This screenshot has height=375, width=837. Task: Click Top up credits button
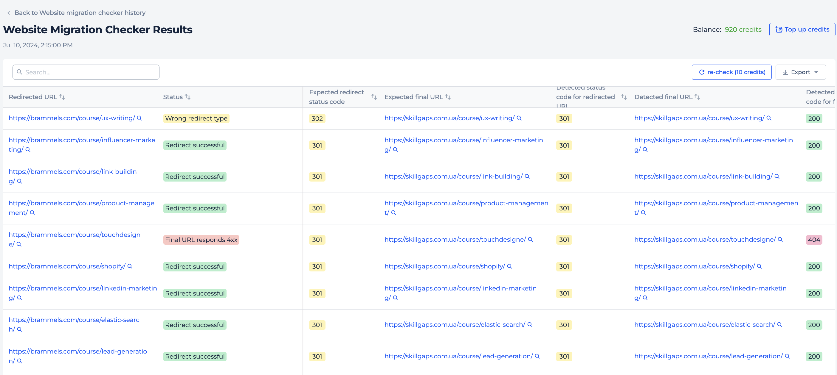(x=802, y=29)
